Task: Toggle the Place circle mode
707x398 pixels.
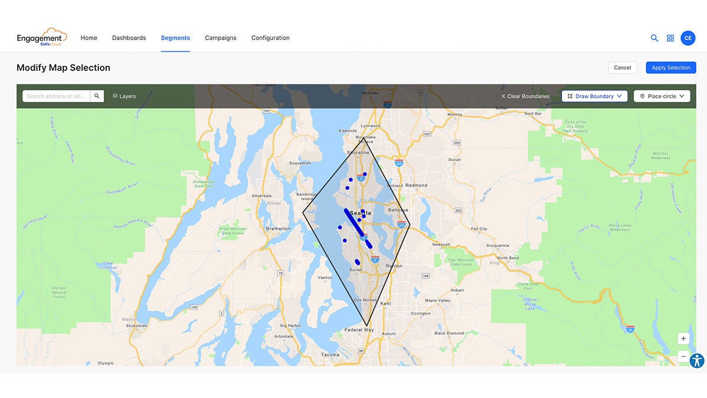Action: tap(662, 96)
